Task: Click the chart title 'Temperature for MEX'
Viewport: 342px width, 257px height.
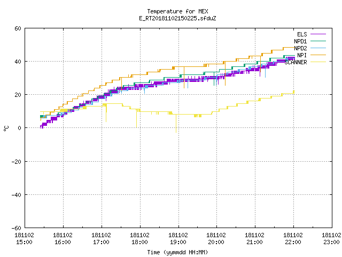Action: click(177, 11)
